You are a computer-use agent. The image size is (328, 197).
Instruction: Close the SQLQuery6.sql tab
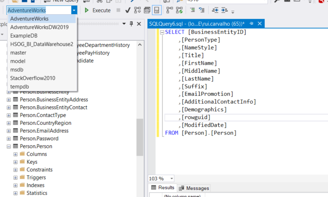259,23
